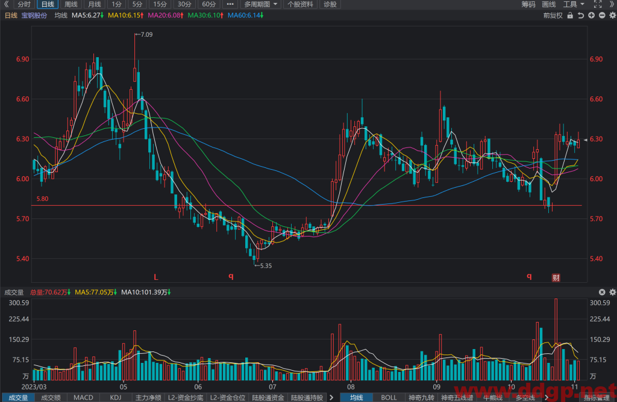Click the 宝钢股份 stock name
This screenshot has width=617, height=402.
point(34,15)
